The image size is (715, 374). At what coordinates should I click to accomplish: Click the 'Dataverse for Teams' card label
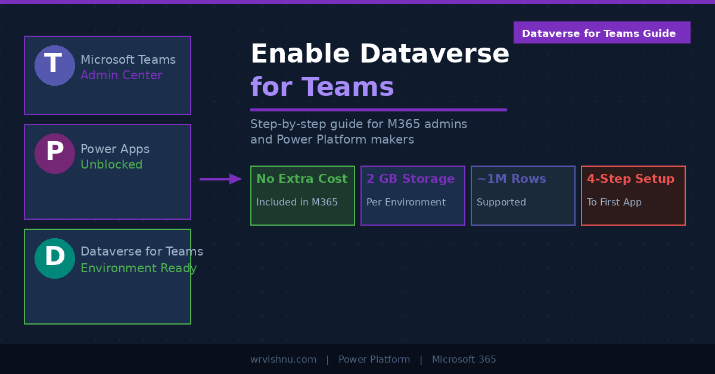142,252
